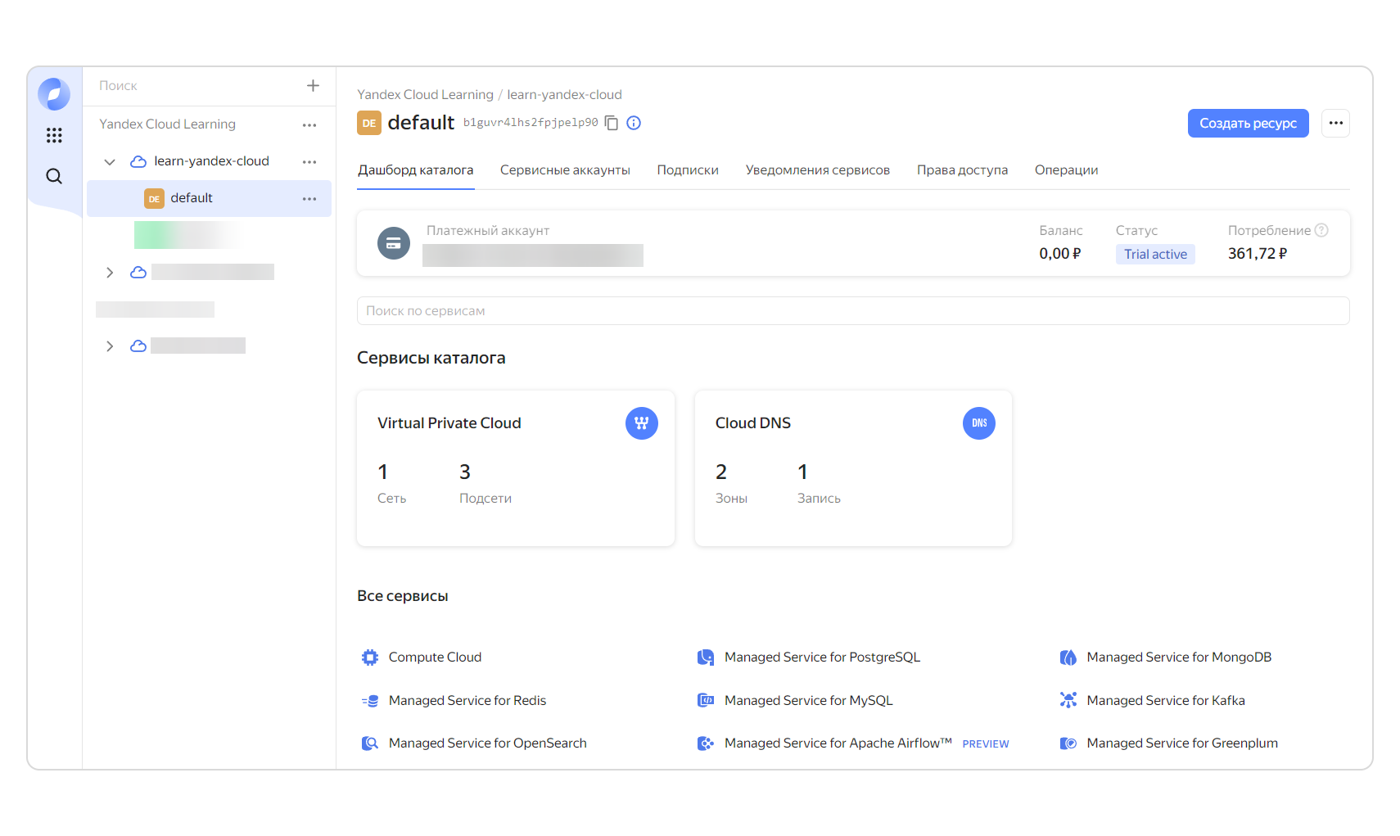
Task: Click the 2 Зоны counter
Action: coord(731,483)
